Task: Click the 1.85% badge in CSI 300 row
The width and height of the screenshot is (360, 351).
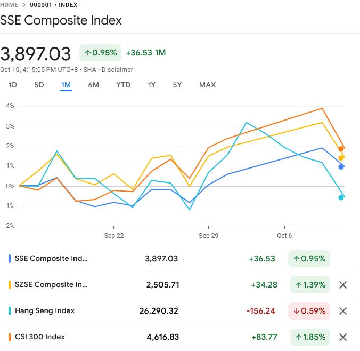Action: pos(310,337)
